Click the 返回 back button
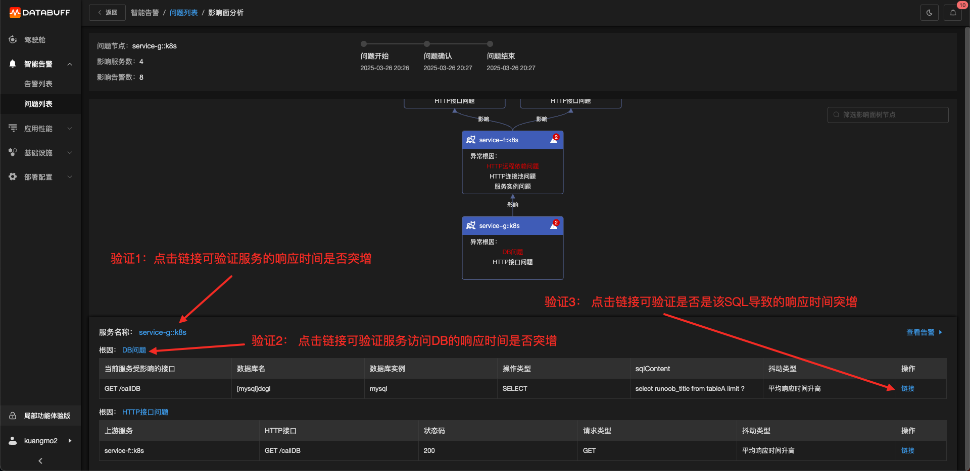Screen dimensions: 970x471 click(107, 13)
